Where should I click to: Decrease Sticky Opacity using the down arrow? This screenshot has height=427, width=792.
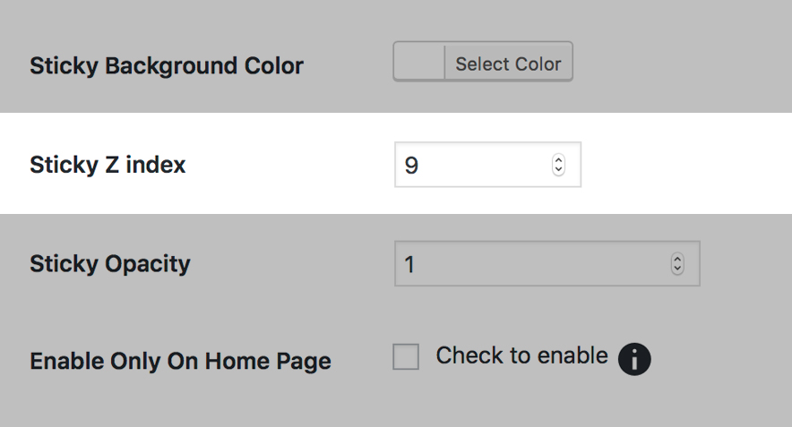[x=677, y=269]
